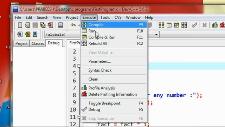Close the Execute menu by its header
The height and width of the screenshot is (127, 225).
[x=89, y=17]
